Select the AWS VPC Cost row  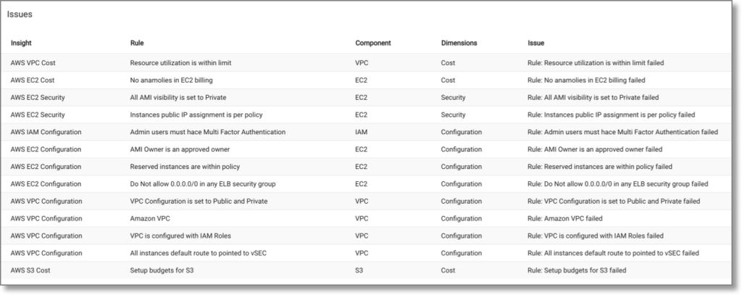point(33,63)
